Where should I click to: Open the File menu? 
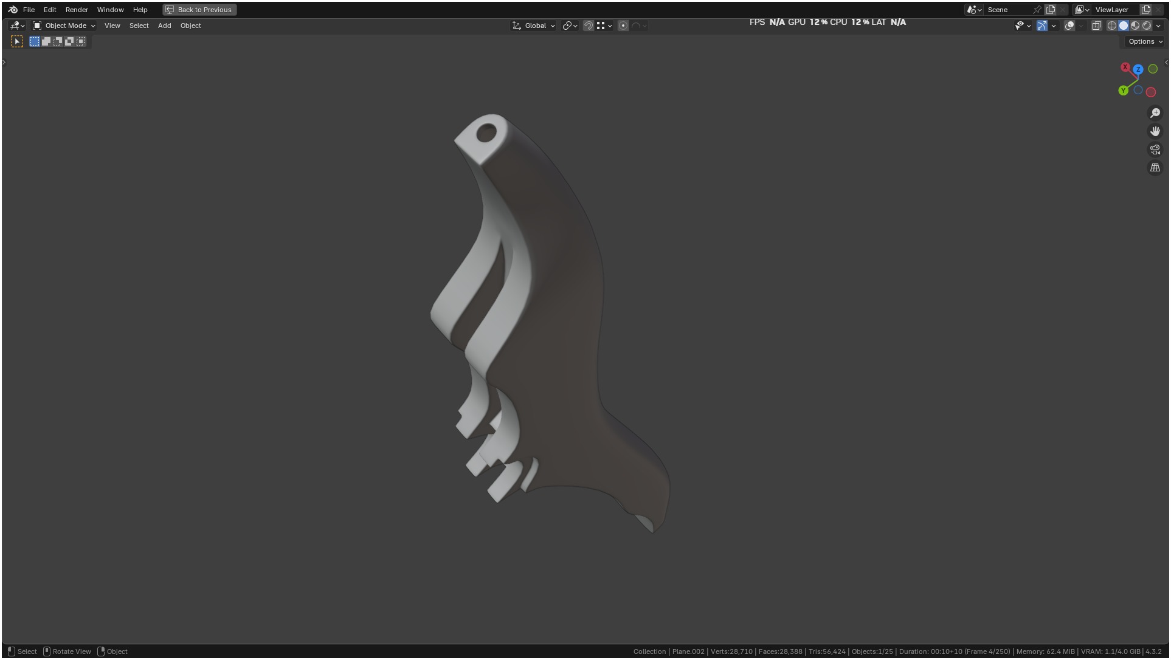29,10
